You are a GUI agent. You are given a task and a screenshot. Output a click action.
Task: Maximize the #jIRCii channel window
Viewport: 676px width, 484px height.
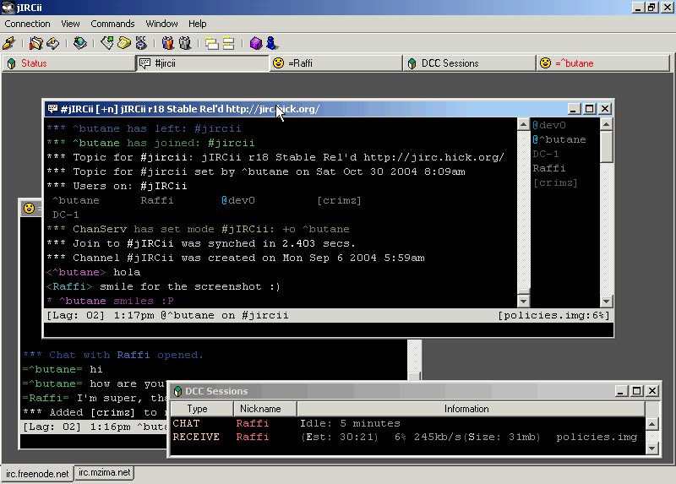click(589, 109)
